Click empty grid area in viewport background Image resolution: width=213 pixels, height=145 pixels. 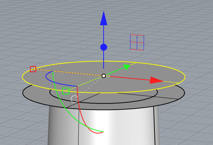coord(41,27)
